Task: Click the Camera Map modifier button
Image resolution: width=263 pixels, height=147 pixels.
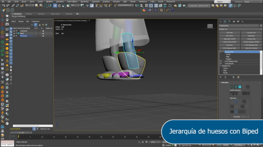Action: pyautogui.click(x=251, y=39)
